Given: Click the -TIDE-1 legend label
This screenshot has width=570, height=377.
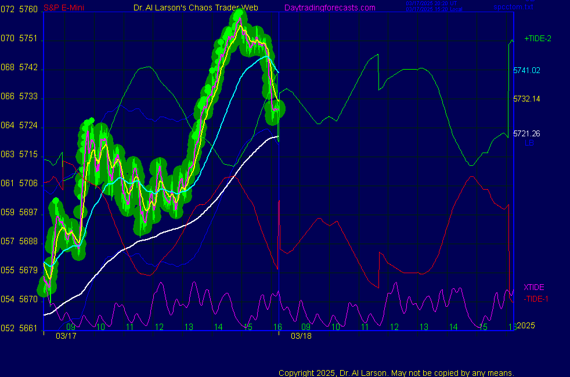Looking at the screenshot, I should pos(537,299).
